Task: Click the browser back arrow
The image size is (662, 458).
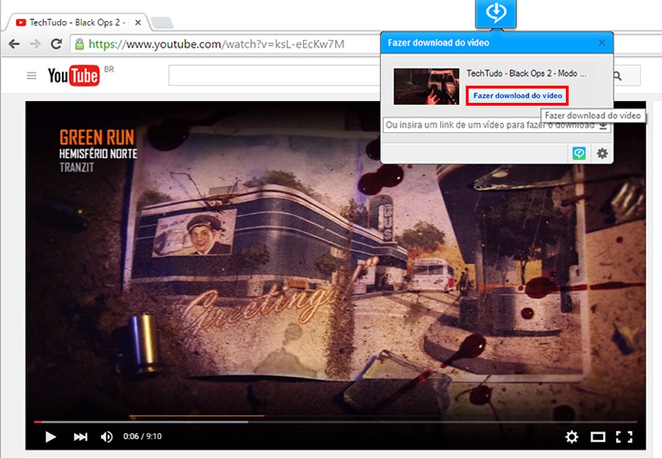Action: tap(14, 44)
